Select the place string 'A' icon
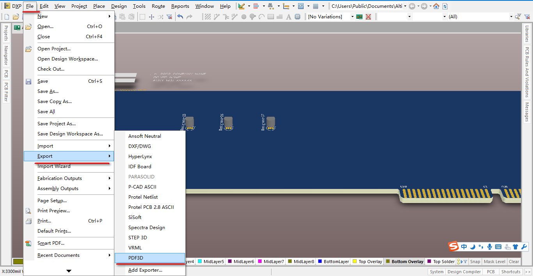 (289, 17)
